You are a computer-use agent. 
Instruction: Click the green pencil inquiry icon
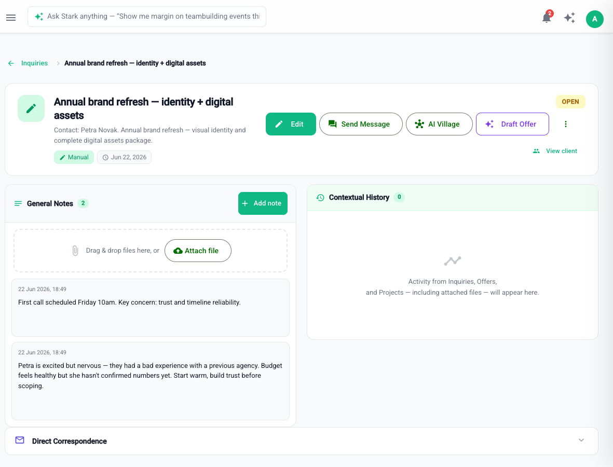pos(31,108)
